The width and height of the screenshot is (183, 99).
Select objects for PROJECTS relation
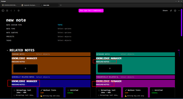pyautogui.click(x=64, y=37)
